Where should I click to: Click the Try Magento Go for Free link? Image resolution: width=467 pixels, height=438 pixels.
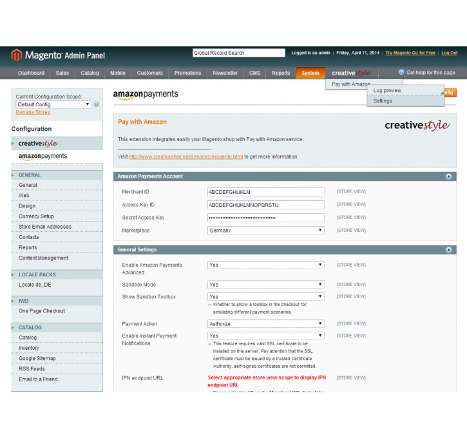pos(410,53)
